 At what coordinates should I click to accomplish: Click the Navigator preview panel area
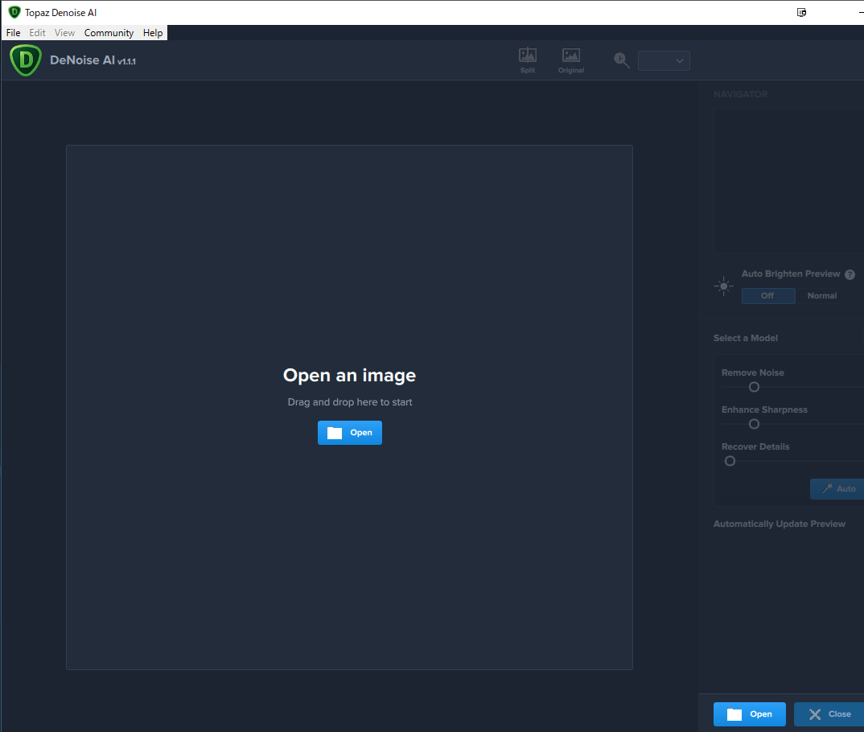click(x=788, y=181)
